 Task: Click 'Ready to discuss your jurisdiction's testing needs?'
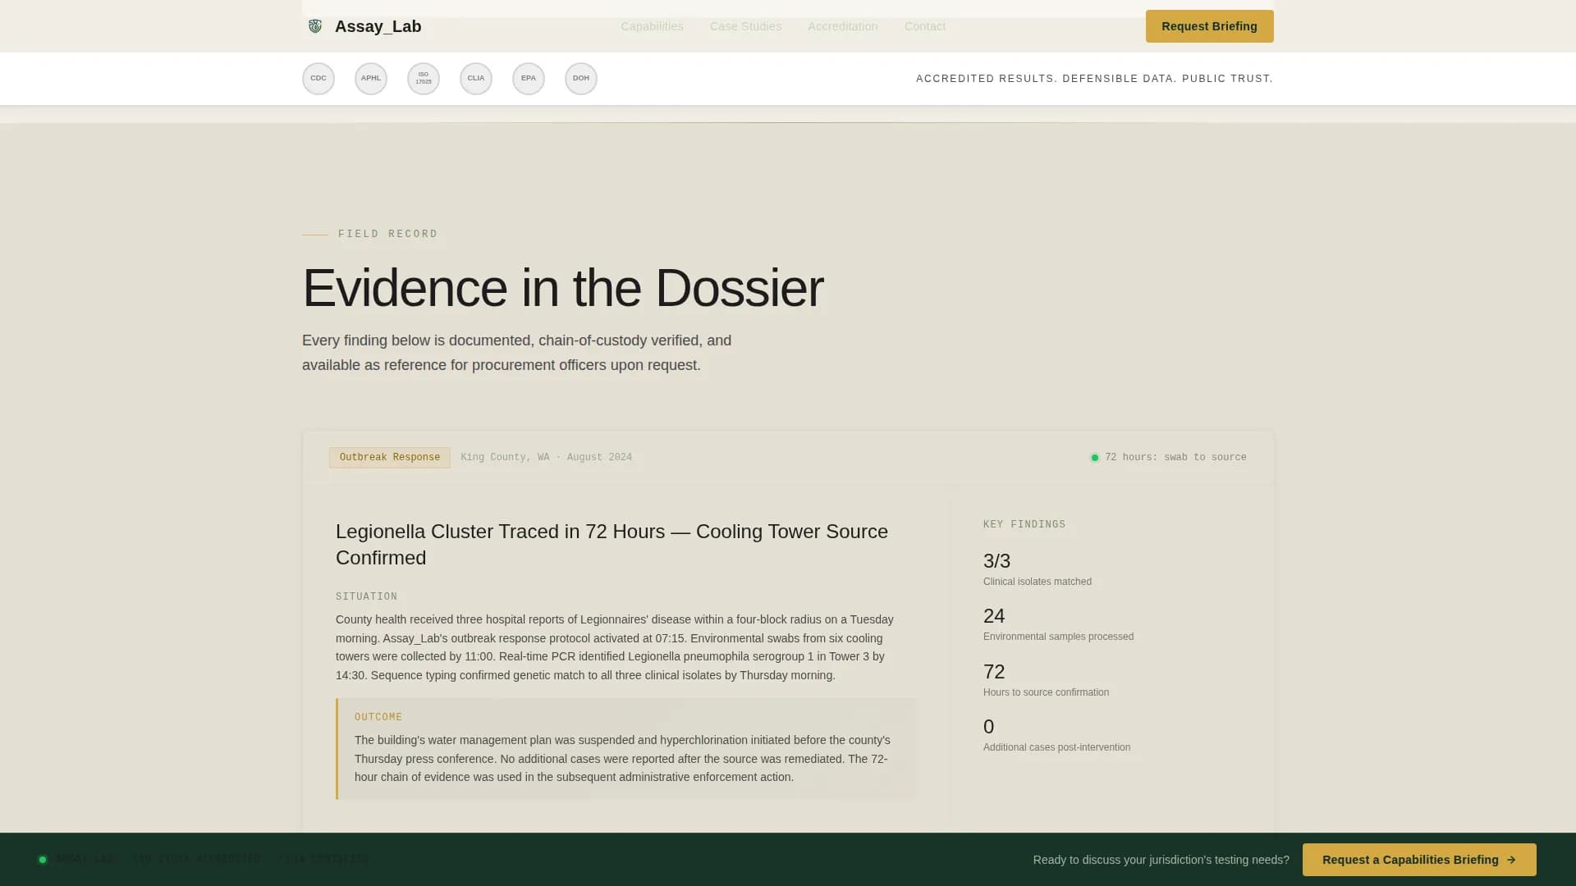coord(1161,860)
